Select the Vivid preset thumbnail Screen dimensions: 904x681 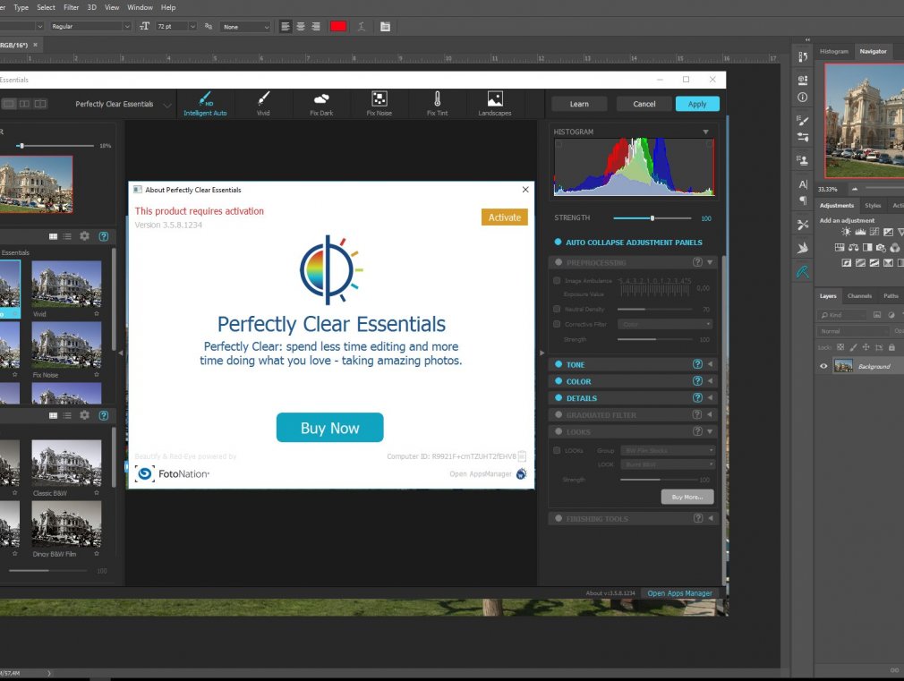pyautogui.click(x=66, y=284)
